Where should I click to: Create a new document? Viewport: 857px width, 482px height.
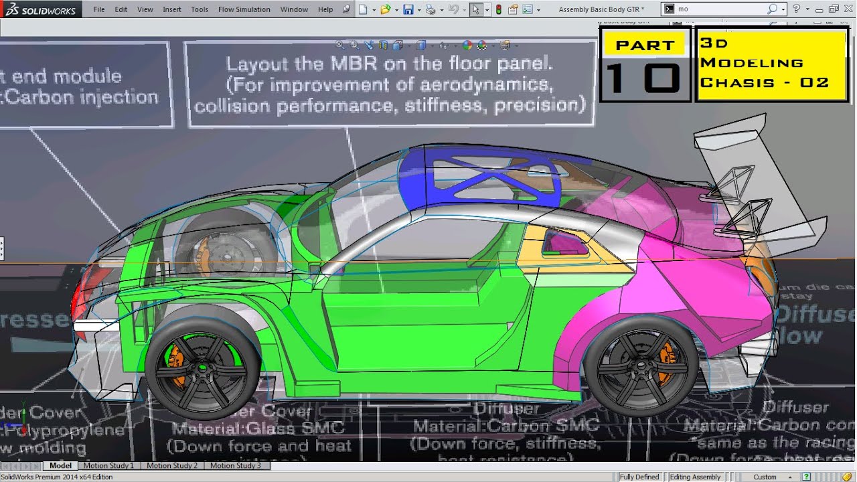click(363, 9)
